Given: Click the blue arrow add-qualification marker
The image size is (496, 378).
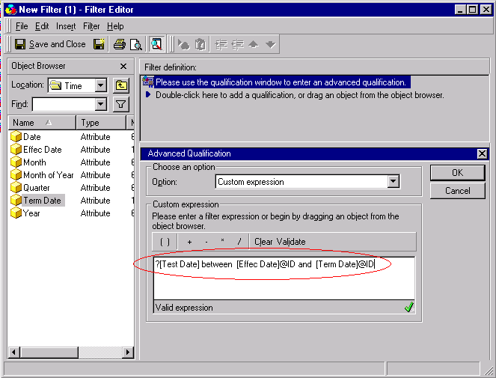Looking at the screenshot, I should pos(148,94).
